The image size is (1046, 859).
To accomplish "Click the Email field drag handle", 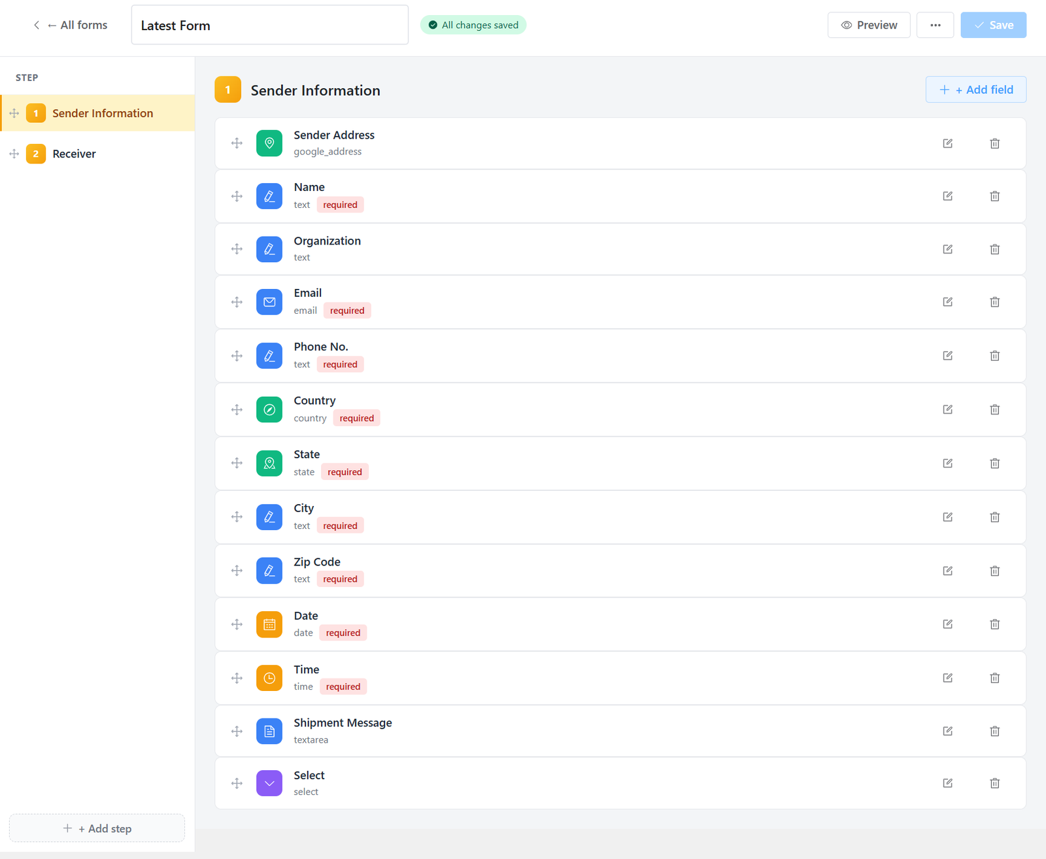I will 237,302.
